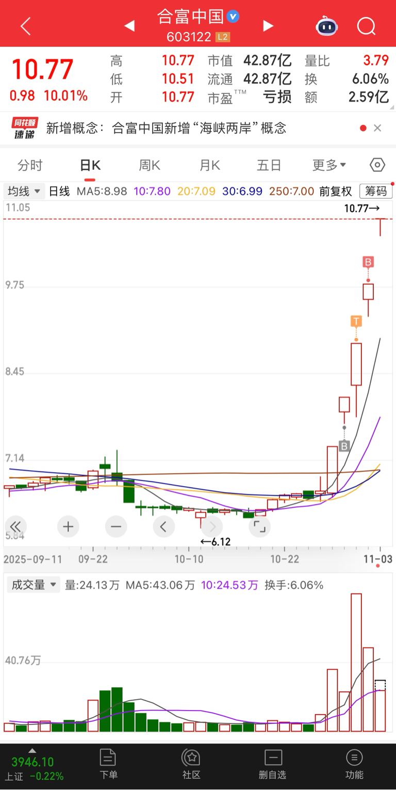Shift the chart left one step
This screenshot has height=790, width=396.
pyautogui.click(x=163, y=527)
